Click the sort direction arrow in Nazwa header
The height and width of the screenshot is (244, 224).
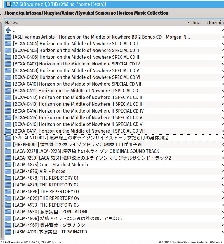pos(187,23)
